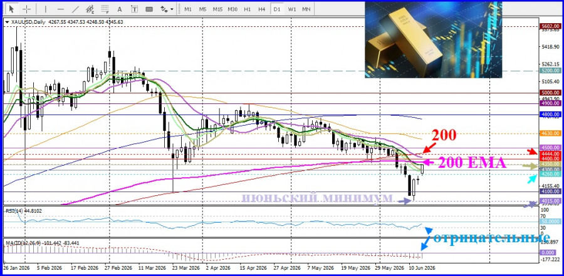Viewport: 564px width, 276px height.
Task: Click the 27 Apr 2026 date label
Action: click(x=286, y=268)
